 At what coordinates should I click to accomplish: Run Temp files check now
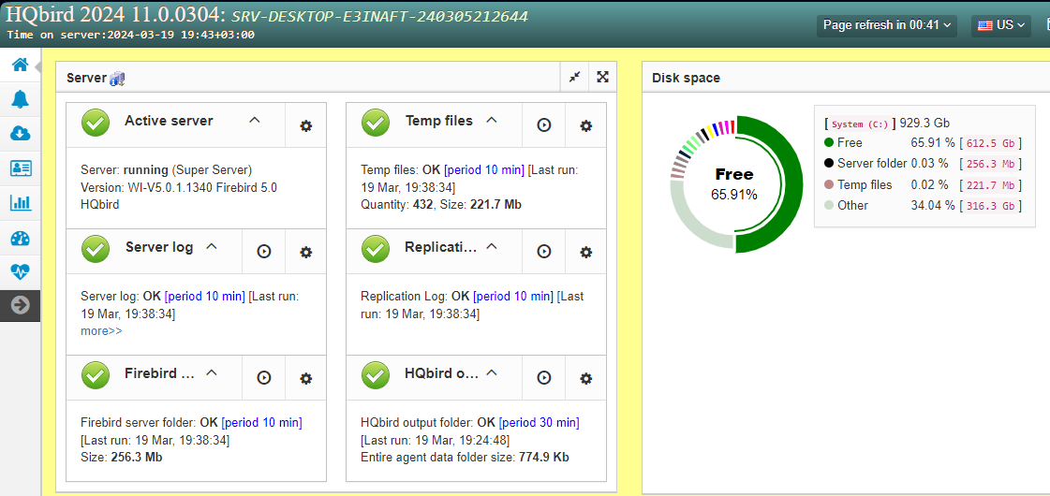pos(544,125)
